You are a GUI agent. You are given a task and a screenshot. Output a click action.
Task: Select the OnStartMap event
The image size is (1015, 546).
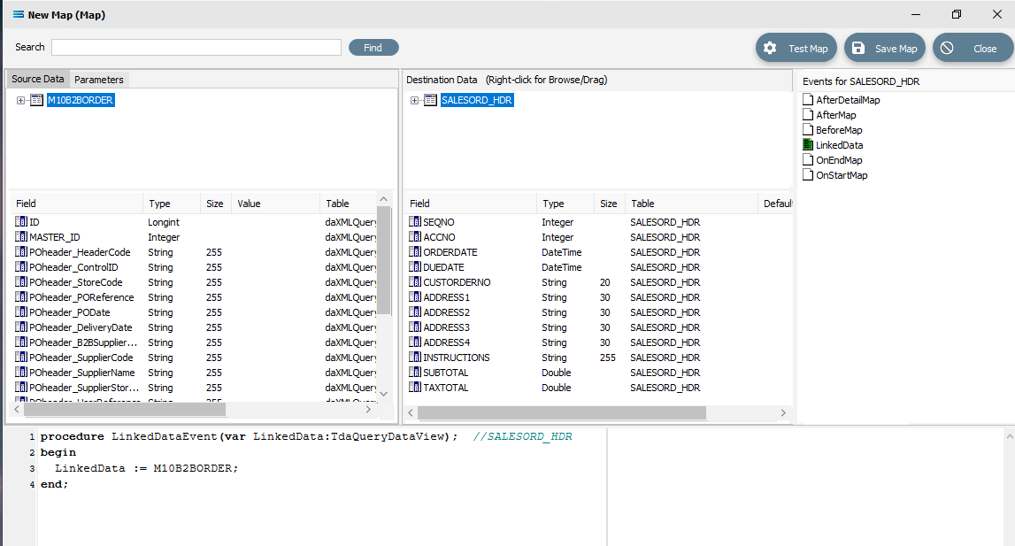coord(842,175)
